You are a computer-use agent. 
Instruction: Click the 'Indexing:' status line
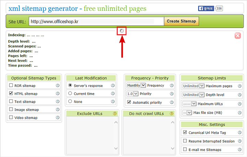(26, 35)
